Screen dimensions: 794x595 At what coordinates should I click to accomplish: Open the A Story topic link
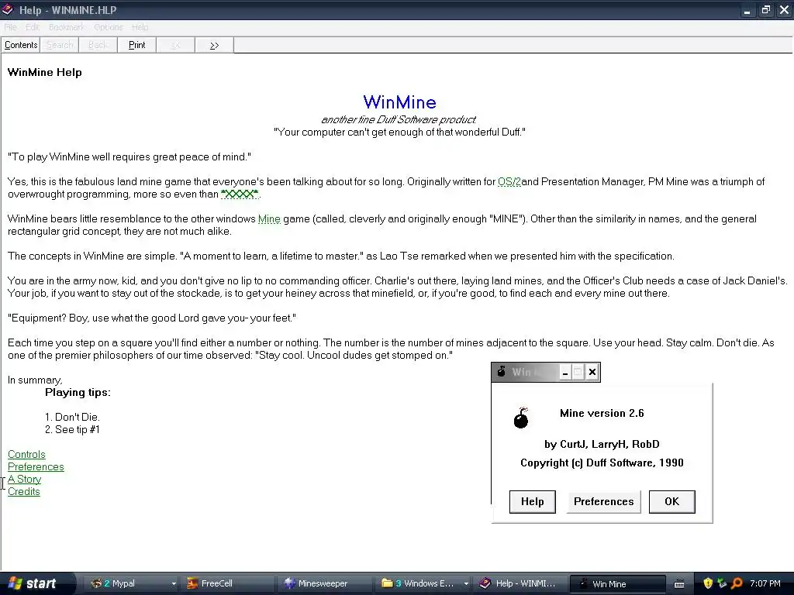[24, 479]
